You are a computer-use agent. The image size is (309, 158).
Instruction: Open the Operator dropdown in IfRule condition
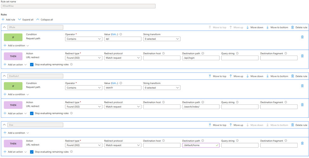click(84, 39)
